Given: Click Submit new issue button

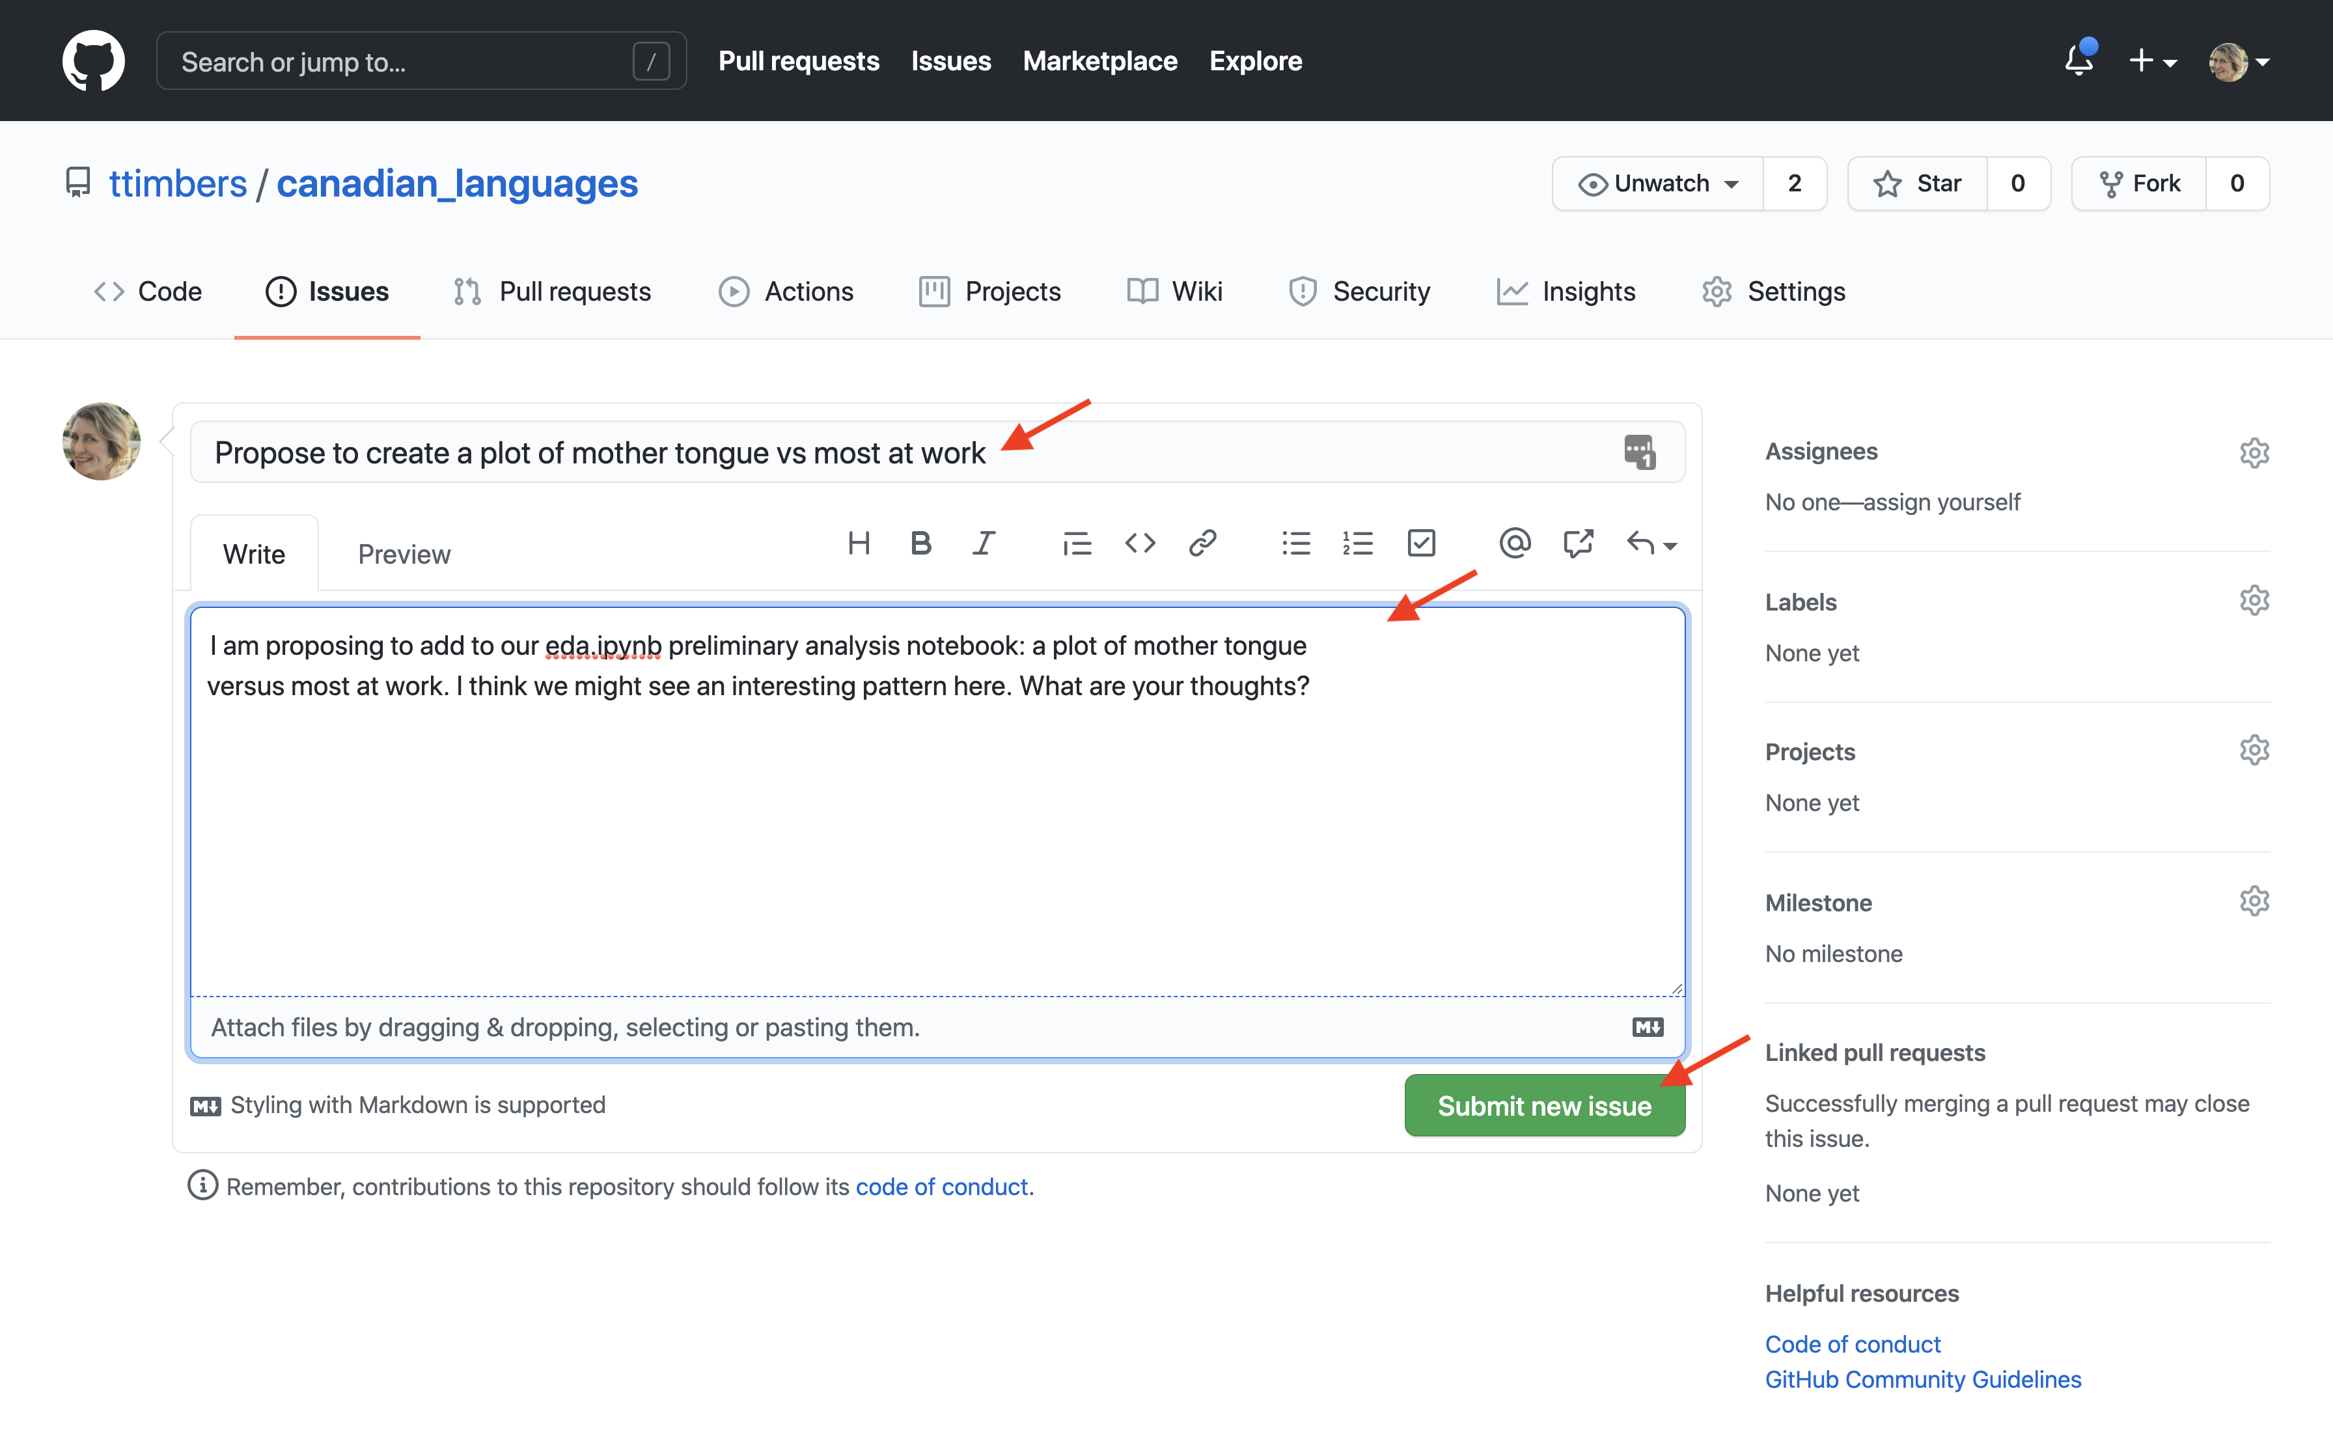Looking at the screenshot, I should pyautogui.click(x=1545, y=1103).
